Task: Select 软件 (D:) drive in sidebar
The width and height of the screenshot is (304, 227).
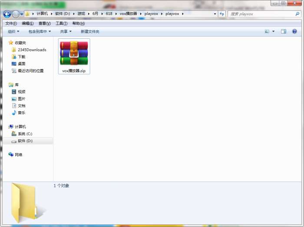Action: [x=28, y=141]
